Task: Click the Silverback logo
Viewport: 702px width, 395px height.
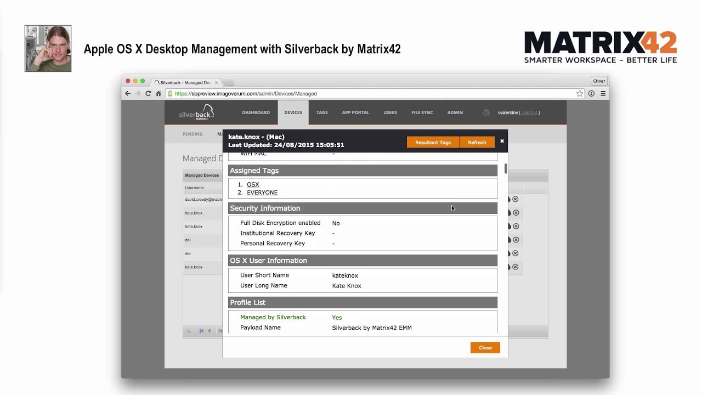Action: point(196,112)
